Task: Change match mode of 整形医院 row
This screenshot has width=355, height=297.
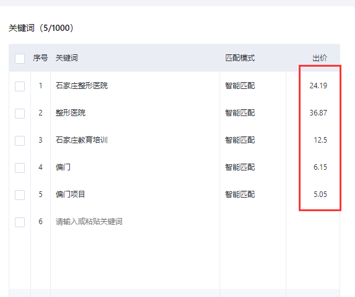Action: tap(240, 113)
